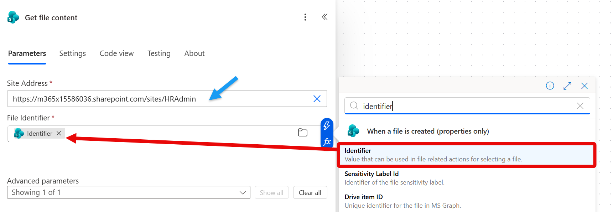Click the Show all button
Viewport: 613px width, 212px height.
click(271, 192)
